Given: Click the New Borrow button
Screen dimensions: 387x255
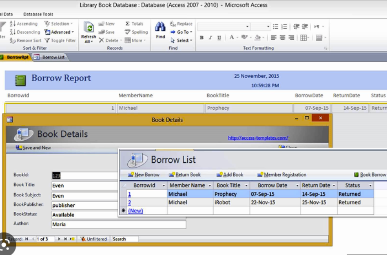Looking at the screenshot, I should click(x=144, y=175).
